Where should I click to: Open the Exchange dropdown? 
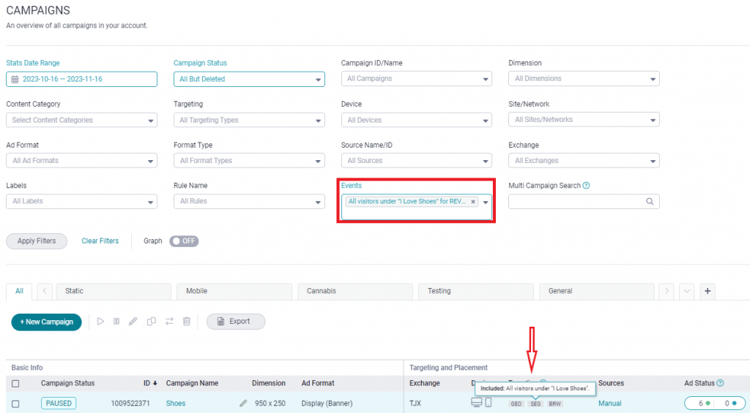(x=584, y=161)
